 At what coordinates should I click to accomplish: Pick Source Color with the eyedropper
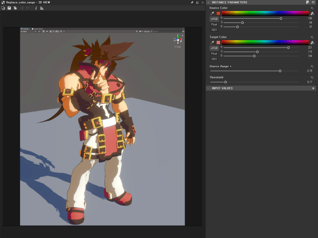click(x=212, y=13)
